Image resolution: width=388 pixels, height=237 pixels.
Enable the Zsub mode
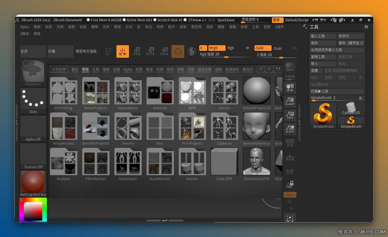pos(281,48)
